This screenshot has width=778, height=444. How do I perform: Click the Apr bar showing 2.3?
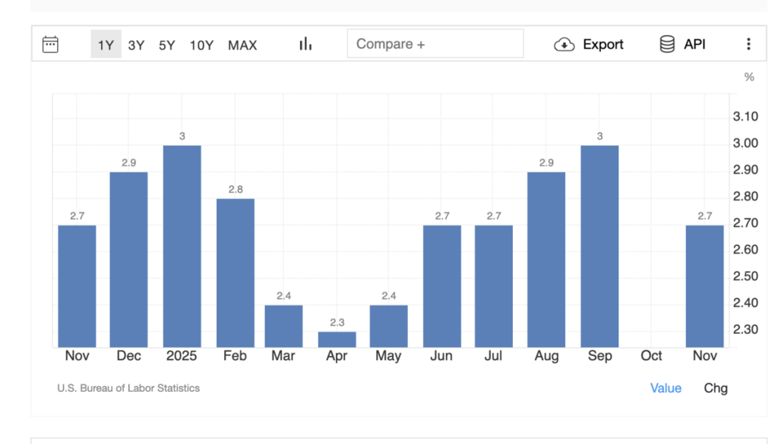pos(336,338)
